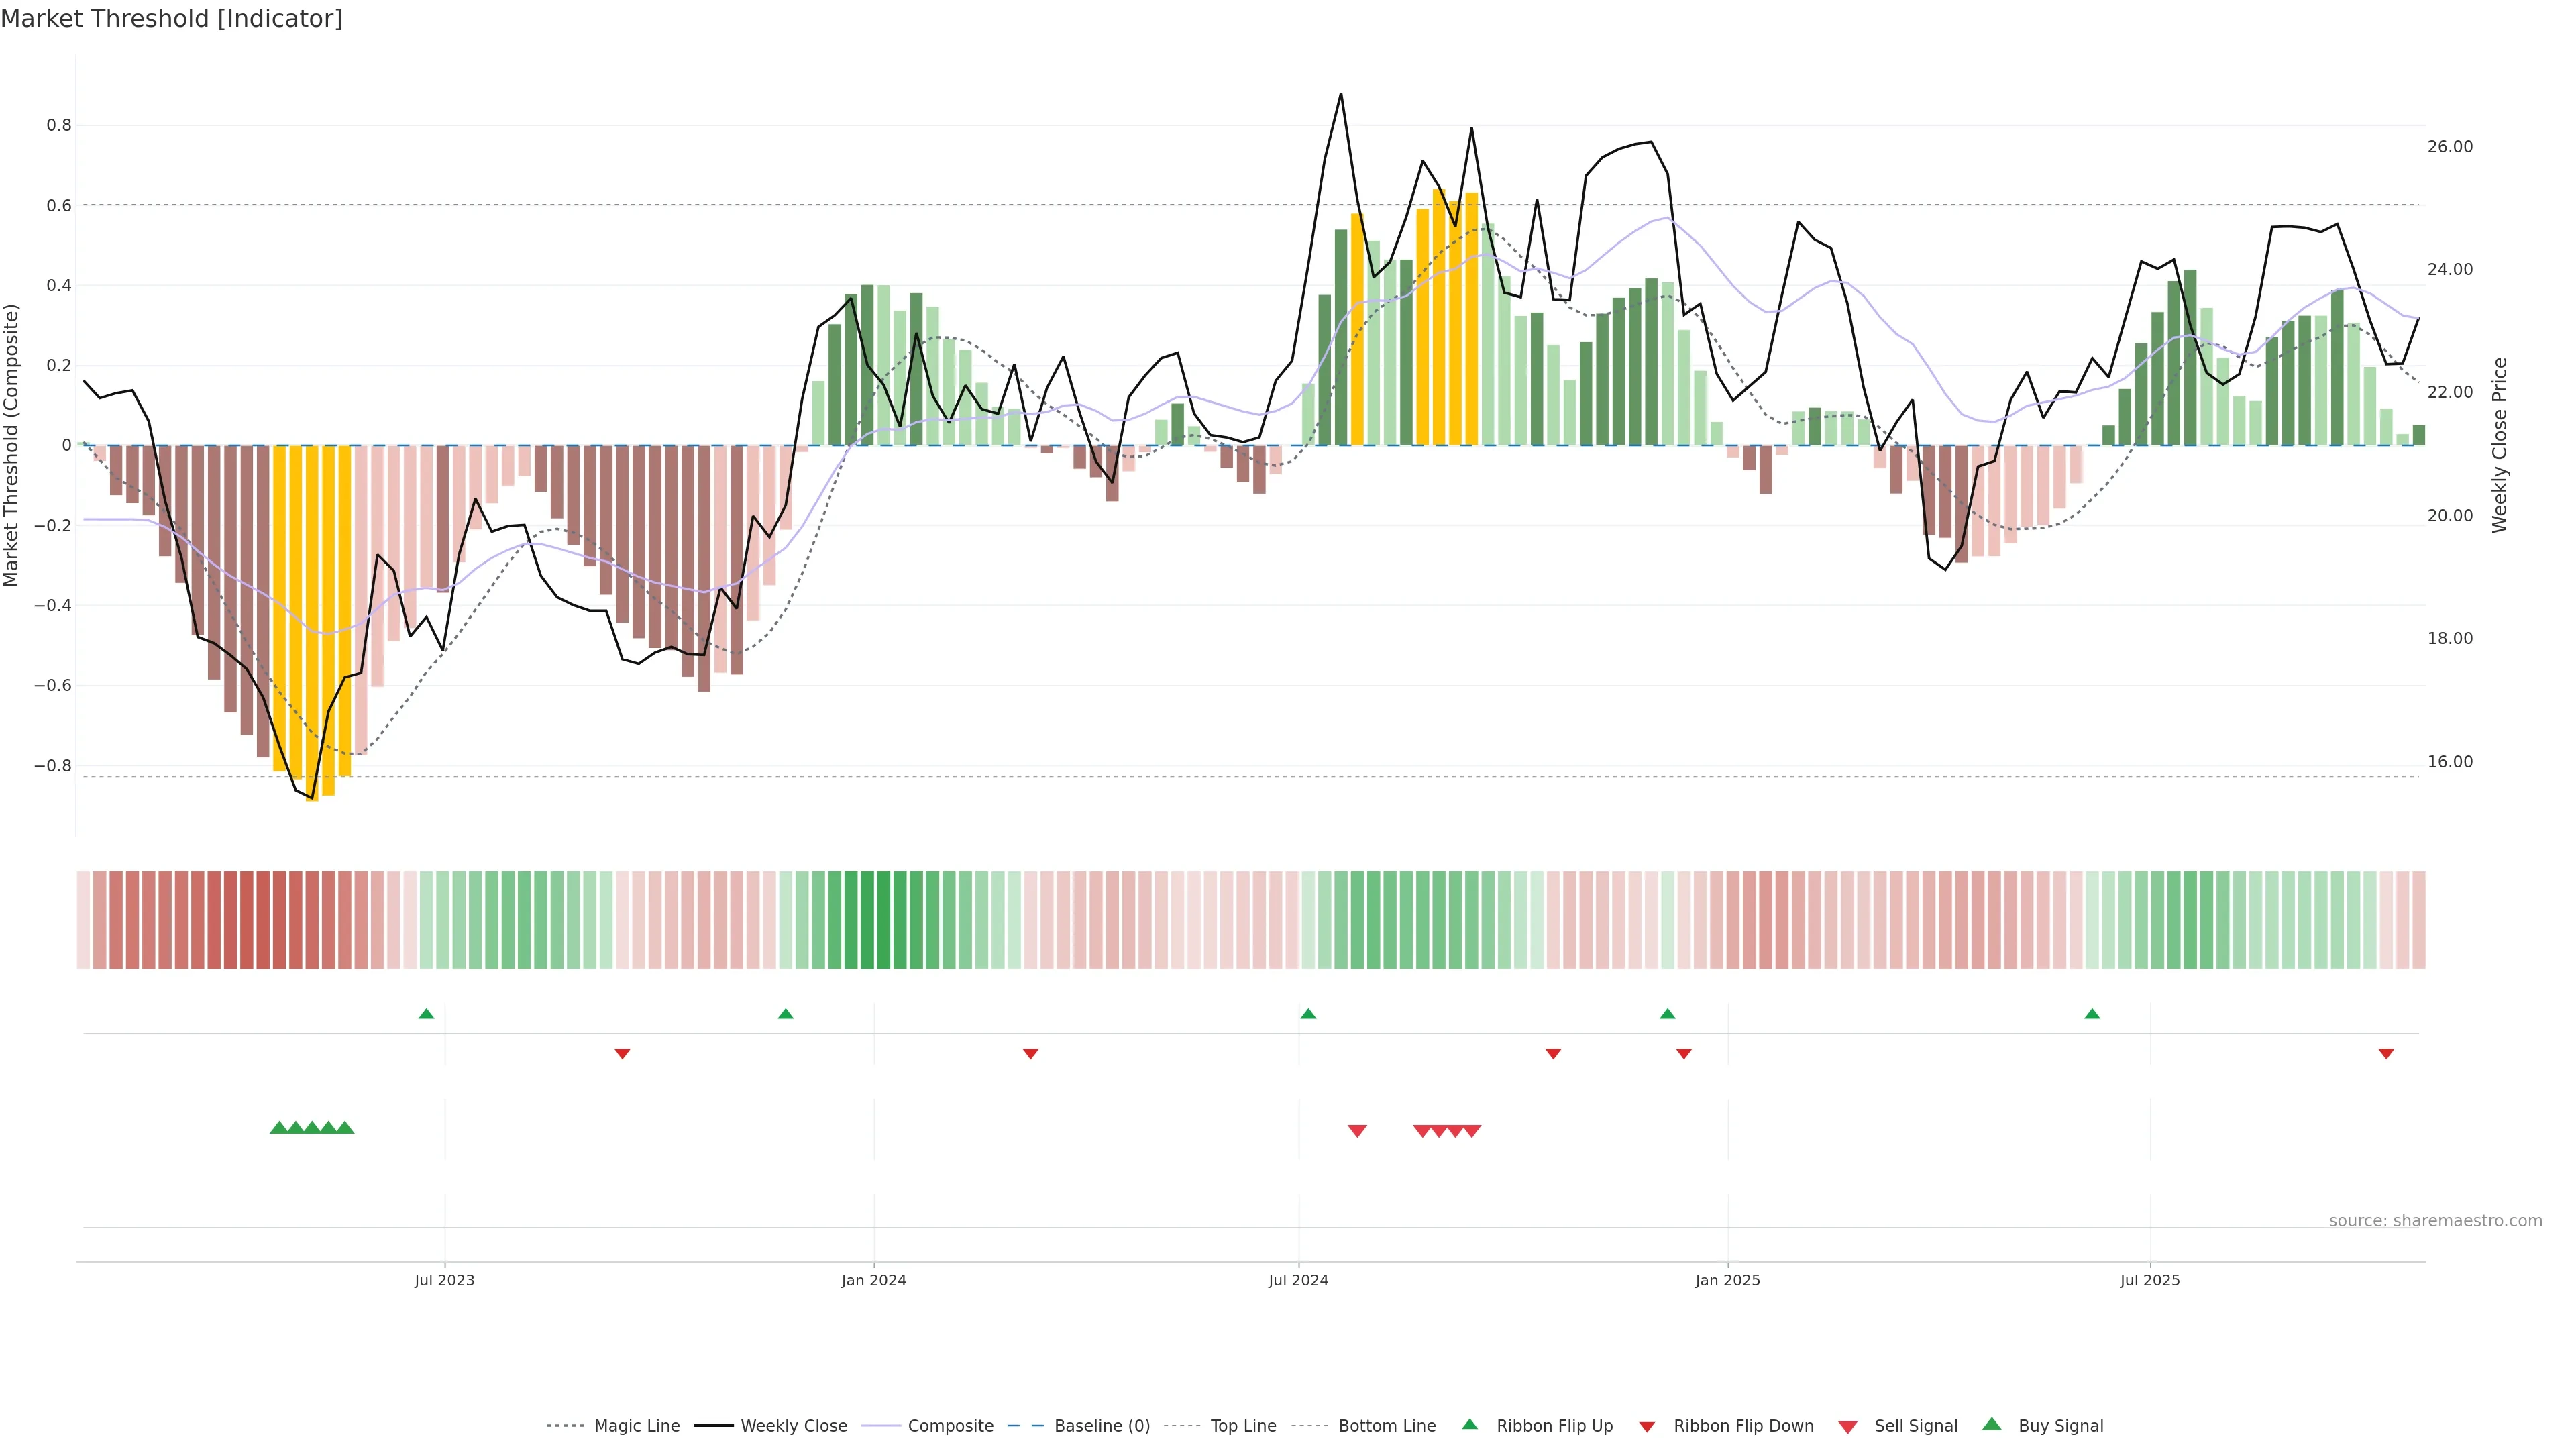Click the isolated red Sell Signal triangle
The width and height of the screenshot is (2576, 1449).
tap(1357, 1131)
